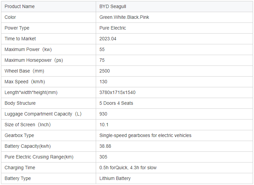254x185 pixels.
Task: Click the Green.White.Black.Pink color value
Action: click(x=124, y=17)
